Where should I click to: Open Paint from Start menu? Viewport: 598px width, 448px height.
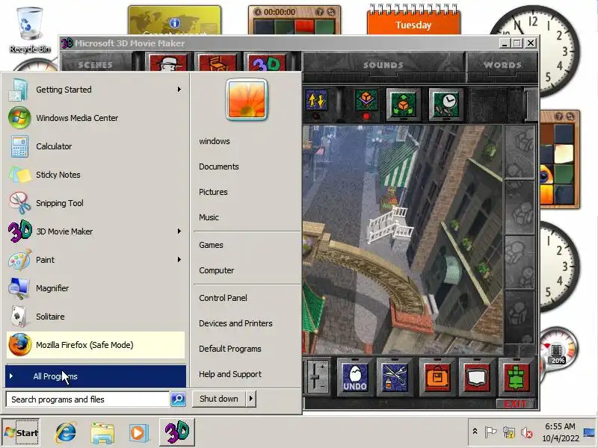pos(96,260)
